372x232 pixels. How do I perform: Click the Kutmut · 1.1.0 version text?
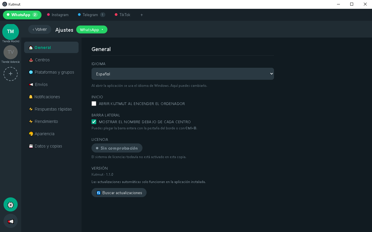(102, 175)
